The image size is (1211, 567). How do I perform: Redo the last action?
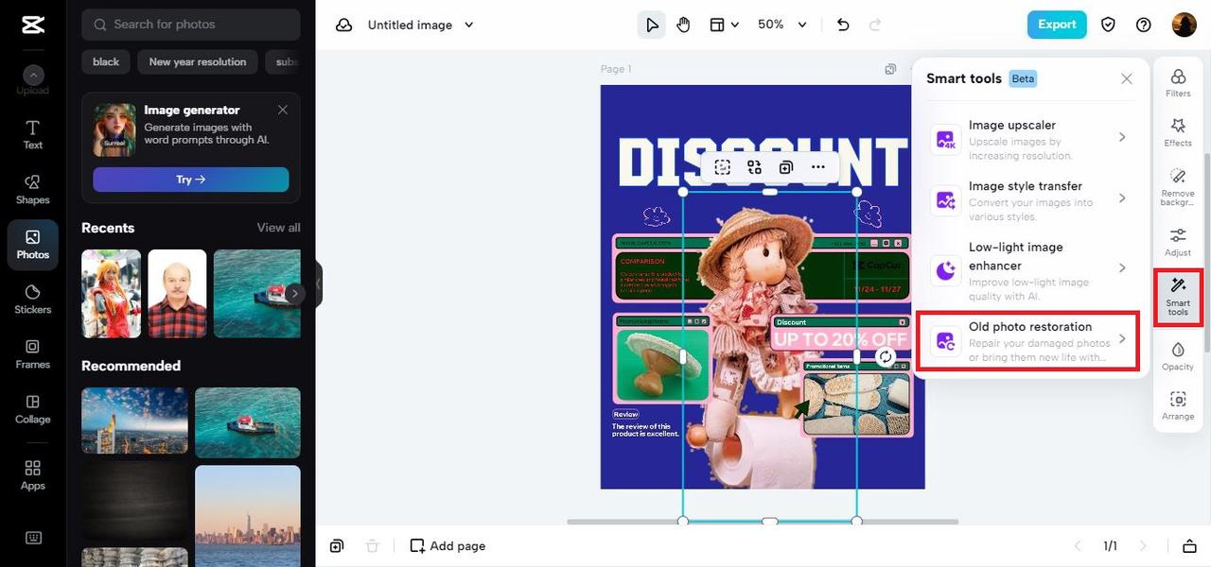tap(874, 25)
